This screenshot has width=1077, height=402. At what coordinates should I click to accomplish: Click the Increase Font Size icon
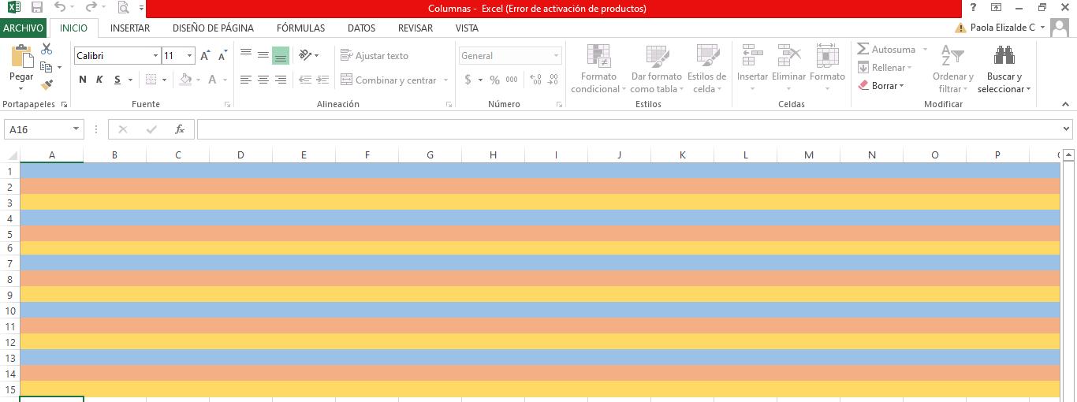(205, 56)
